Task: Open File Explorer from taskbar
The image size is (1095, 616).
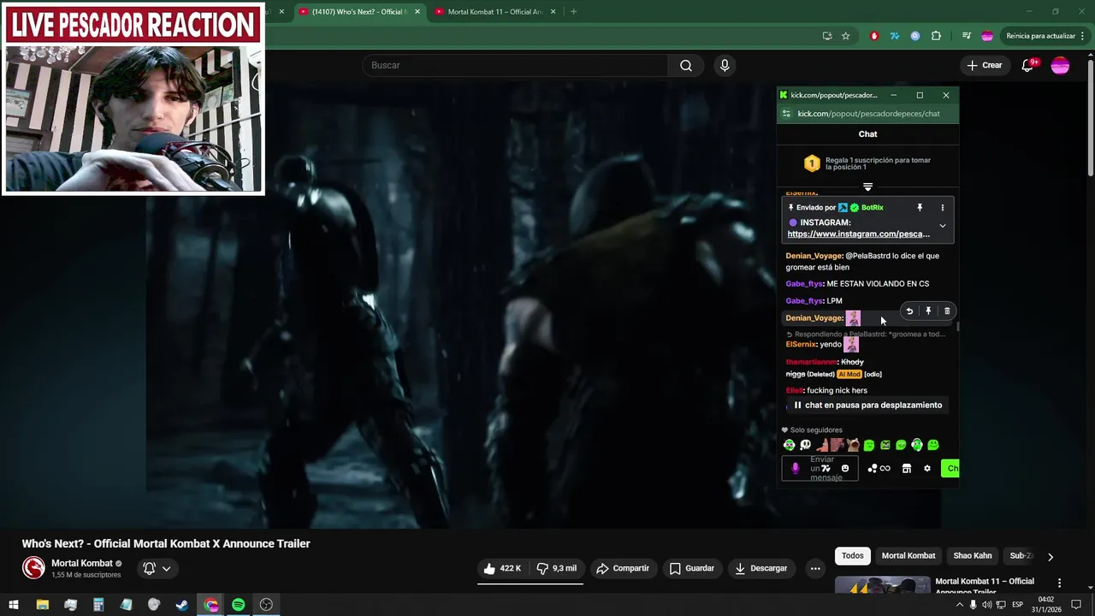Action: (x=42, y=605)
